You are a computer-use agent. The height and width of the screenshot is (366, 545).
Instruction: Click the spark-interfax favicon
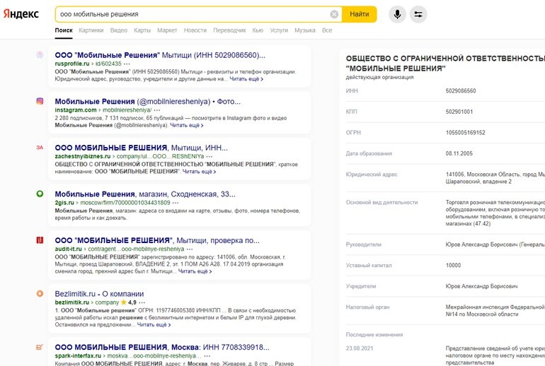(x=40, y=347)
